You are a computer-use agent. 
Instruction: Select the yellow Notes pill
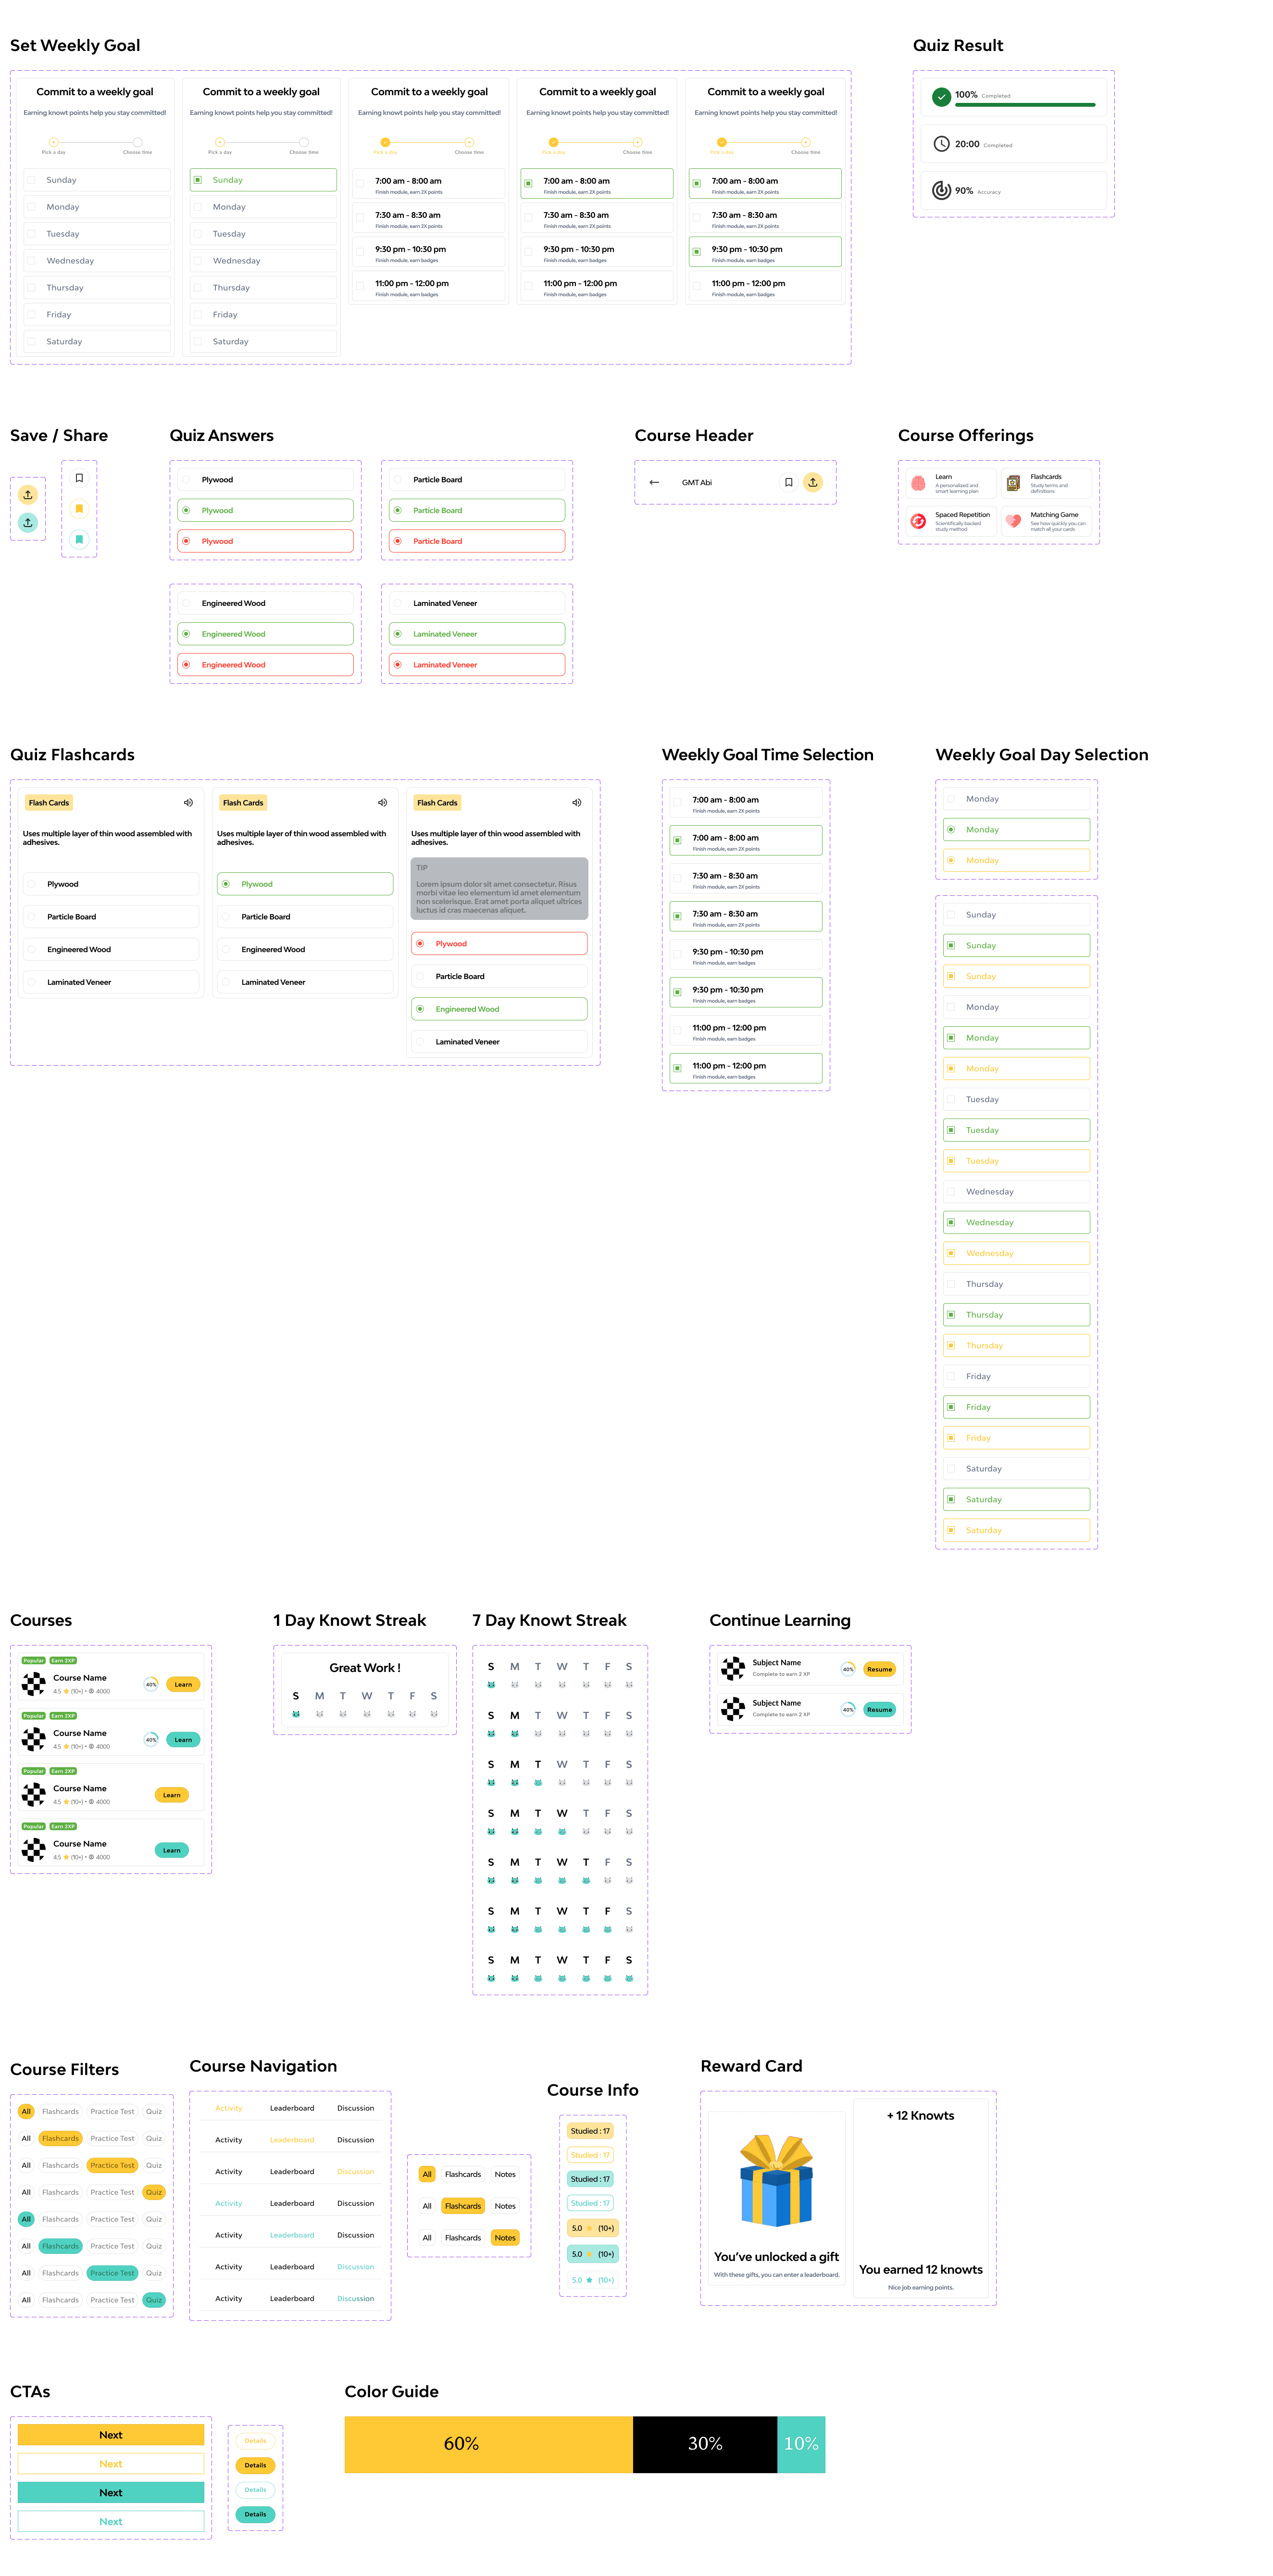pyautogui.click(x=505, y=2238)
